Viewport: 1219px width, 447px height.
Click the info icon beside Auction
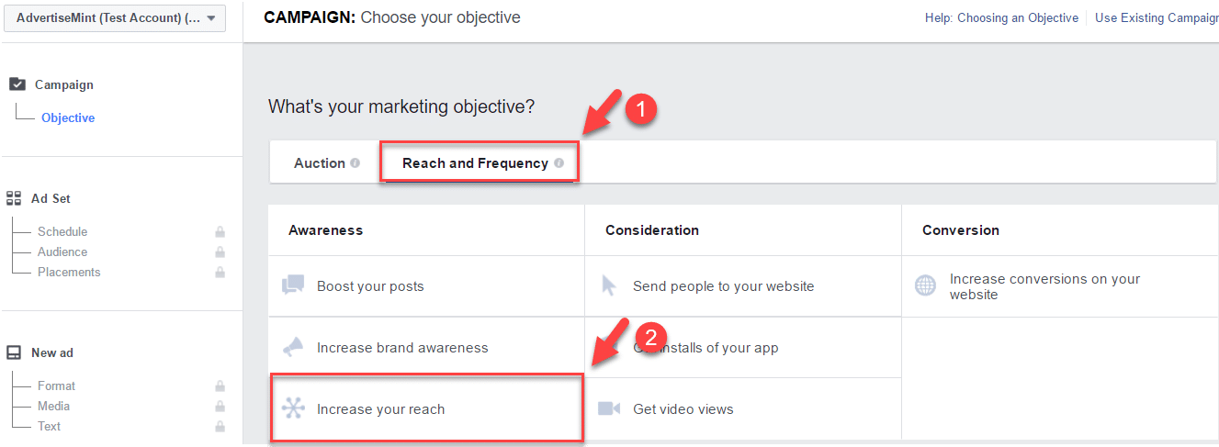355,163
